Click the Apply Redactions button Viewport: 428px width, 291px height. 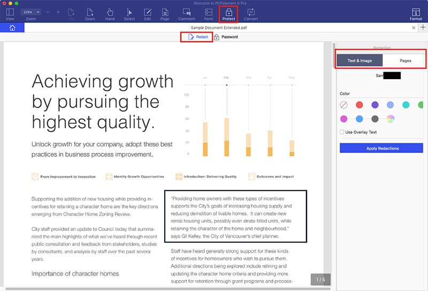(382, 148)
